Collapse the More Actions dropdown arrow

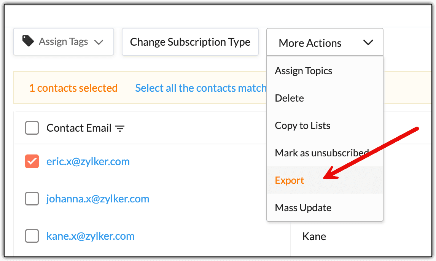368,43
